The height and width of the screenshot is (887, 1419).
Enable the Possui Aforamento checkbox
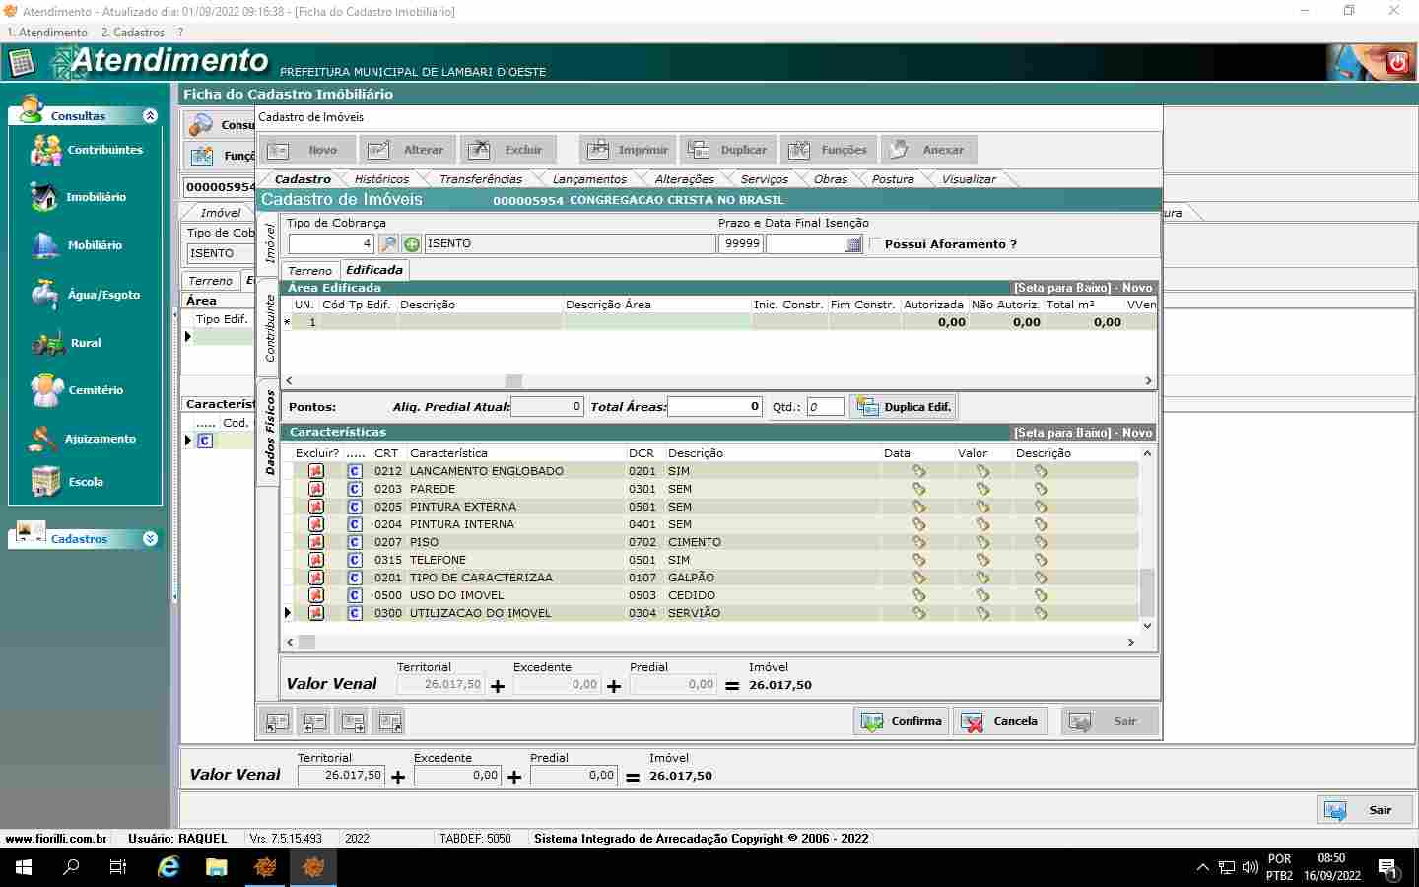[875, 243]
